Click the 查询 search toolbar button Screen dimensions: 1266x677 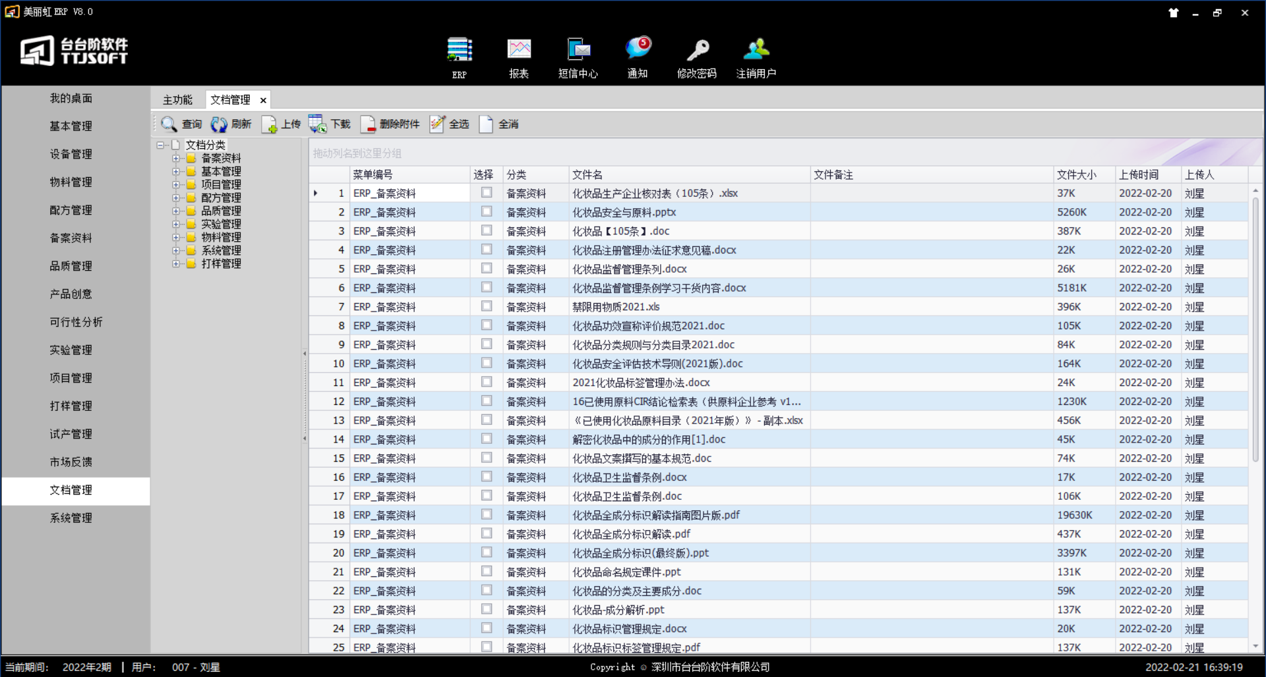coord(182,124)
